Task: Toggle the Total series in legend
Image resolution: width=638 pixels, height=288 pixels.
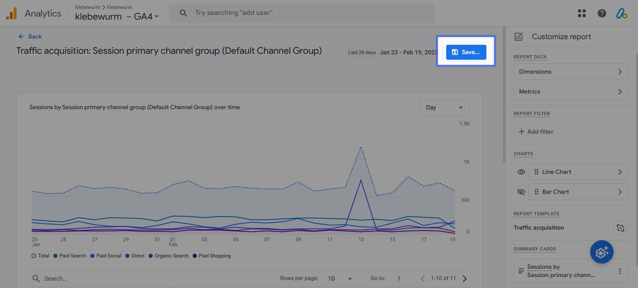Action: pyautogui.click(x=40, y=256)
